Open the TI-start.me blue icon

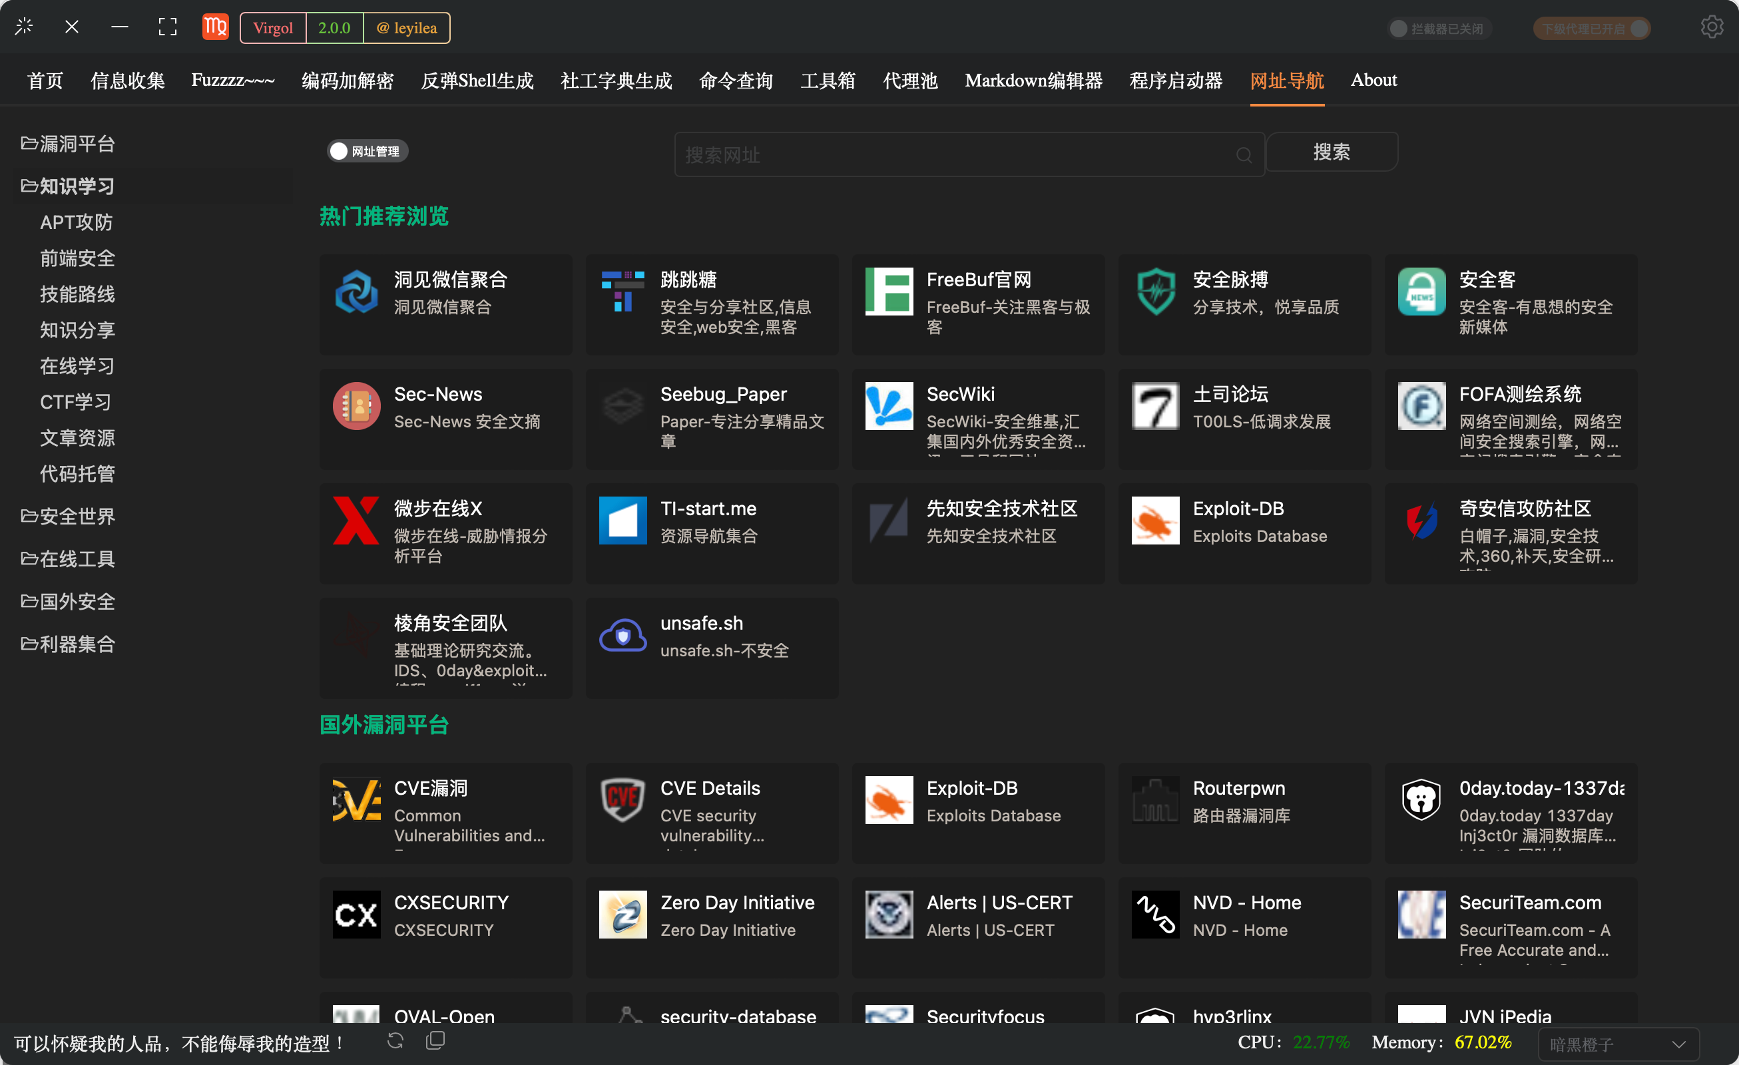622,520
